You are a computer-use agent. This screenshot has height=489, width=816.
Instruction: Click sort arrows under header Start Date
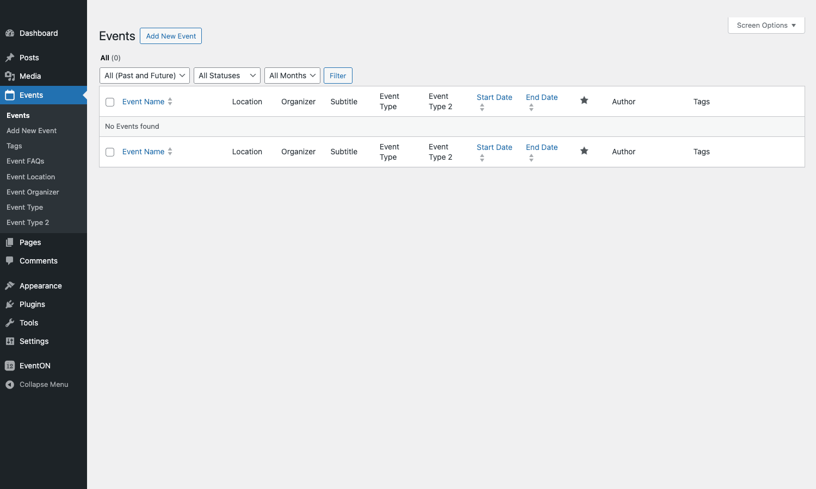point(482,108)
